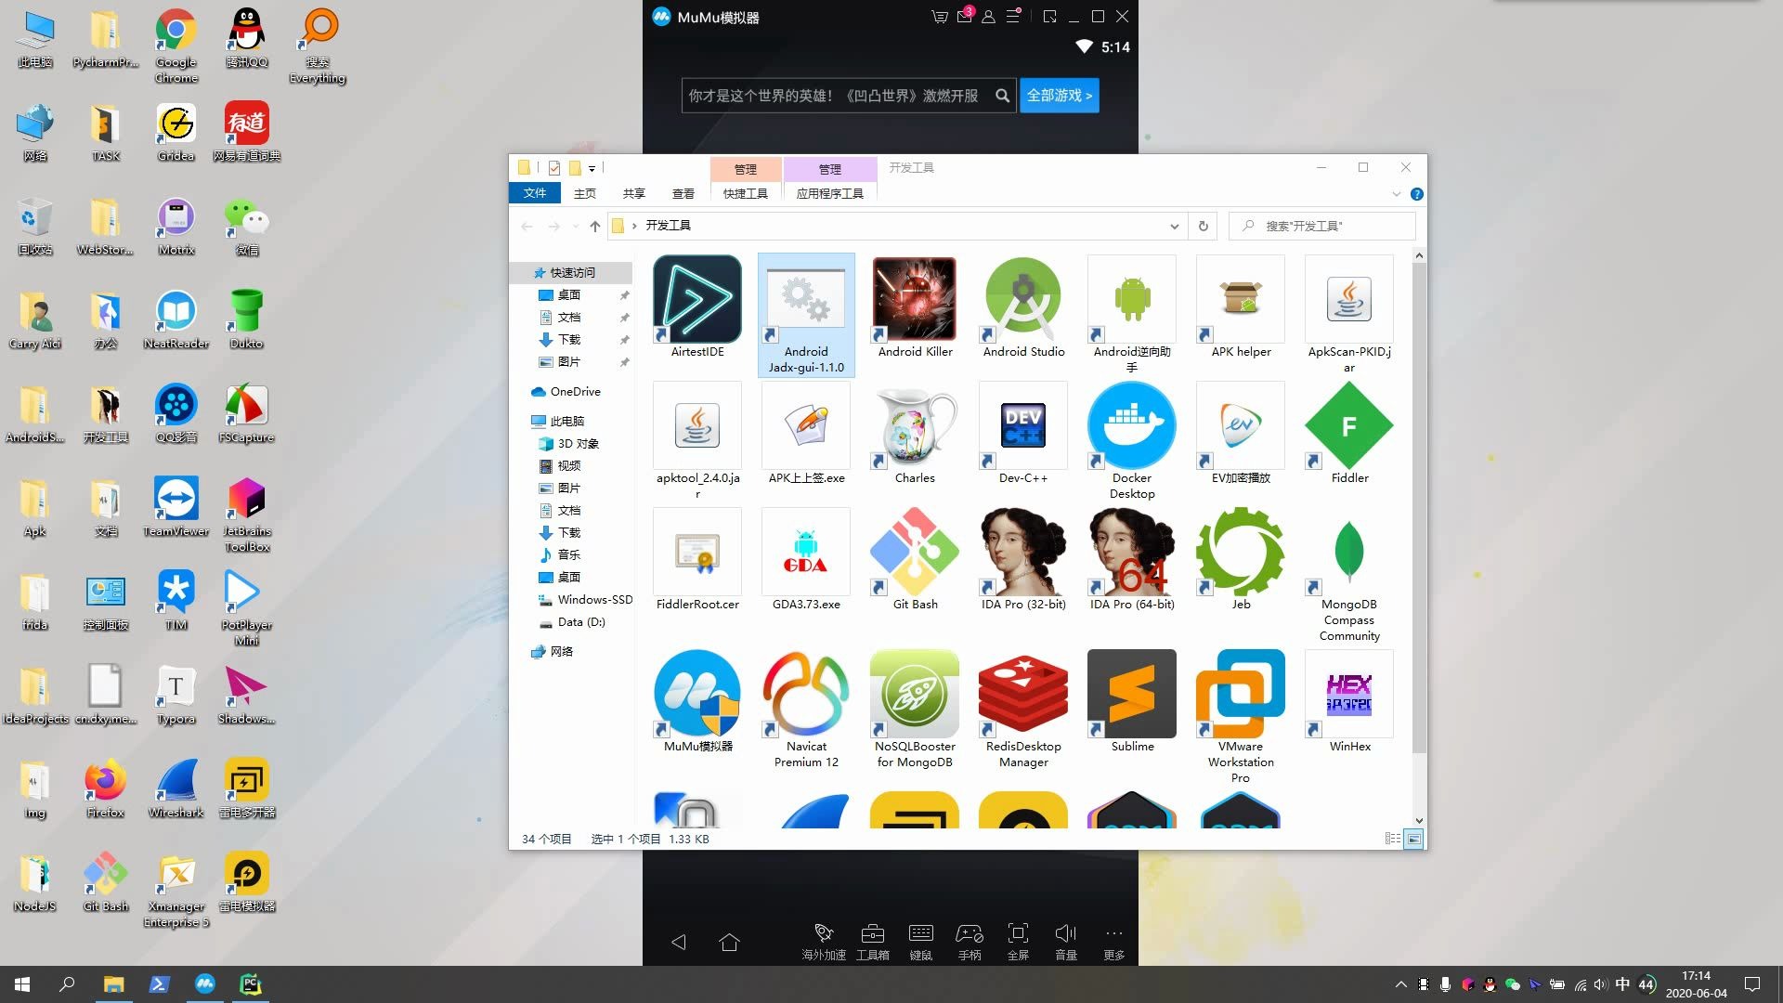
Task: Select the Docker Desktop icon
Action: 1131,426
